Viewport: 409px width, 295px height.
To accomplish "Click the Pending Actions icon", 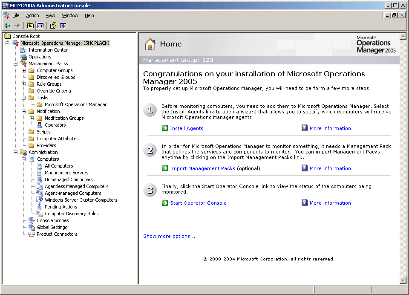I will [x=40, y=207].
